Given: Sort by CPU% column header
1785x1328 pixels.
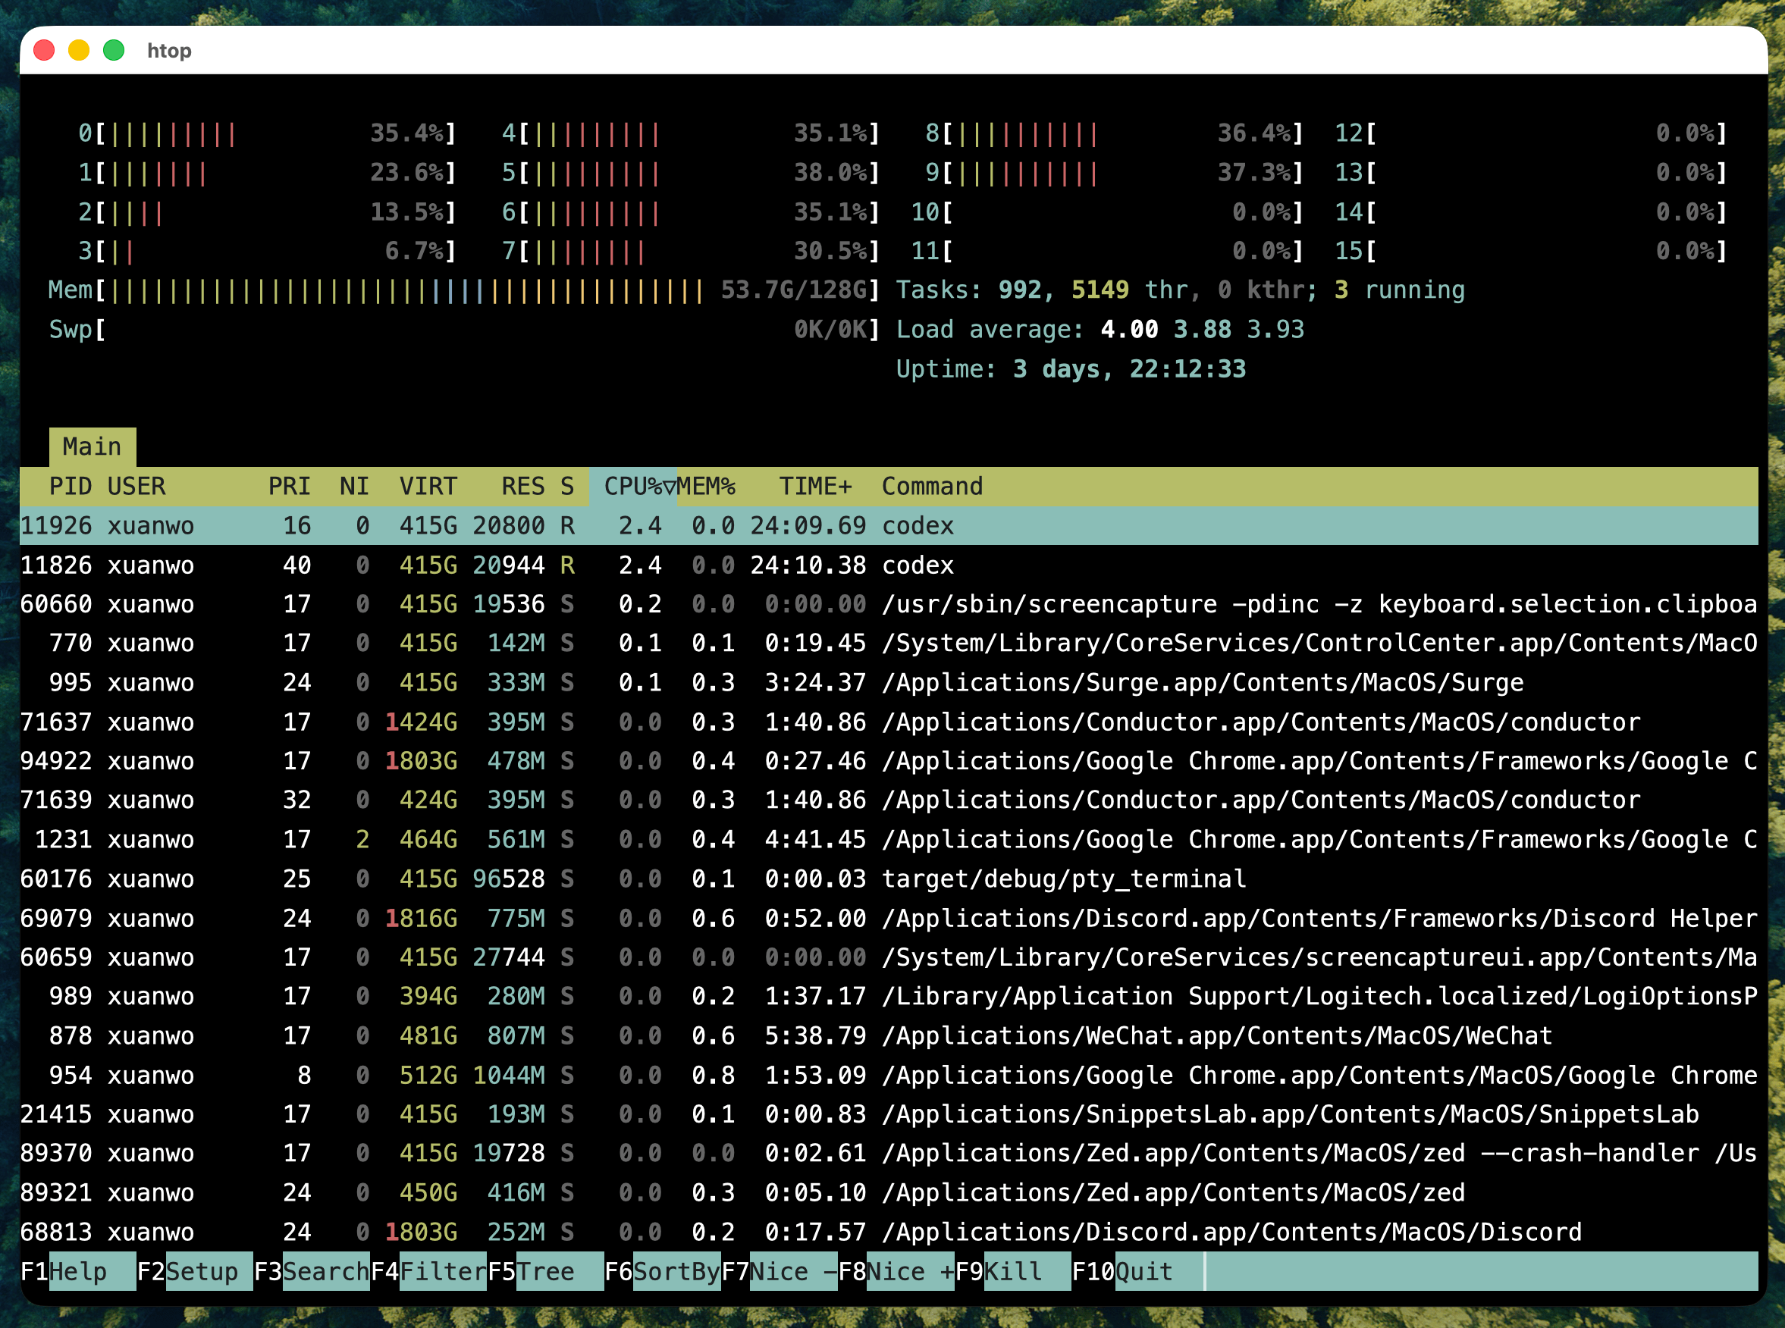Looking at the screenshot, I should [632, 486].
